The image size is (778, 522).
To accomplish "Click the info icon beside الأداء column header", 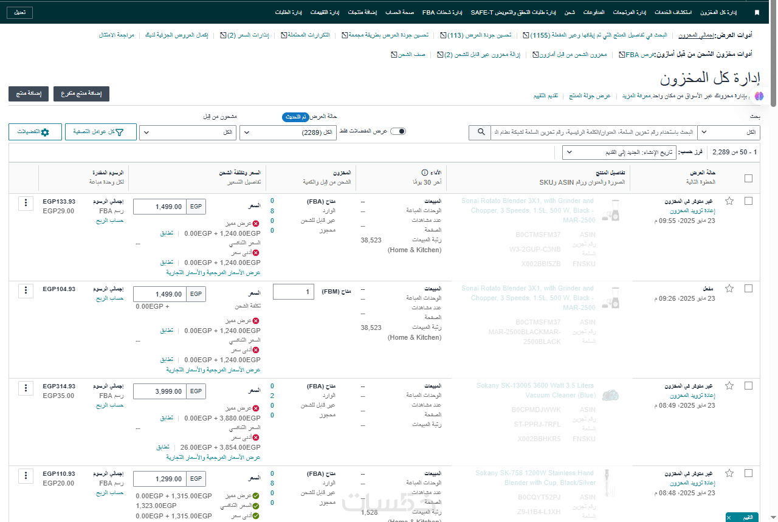I will [x=424, y=173].
